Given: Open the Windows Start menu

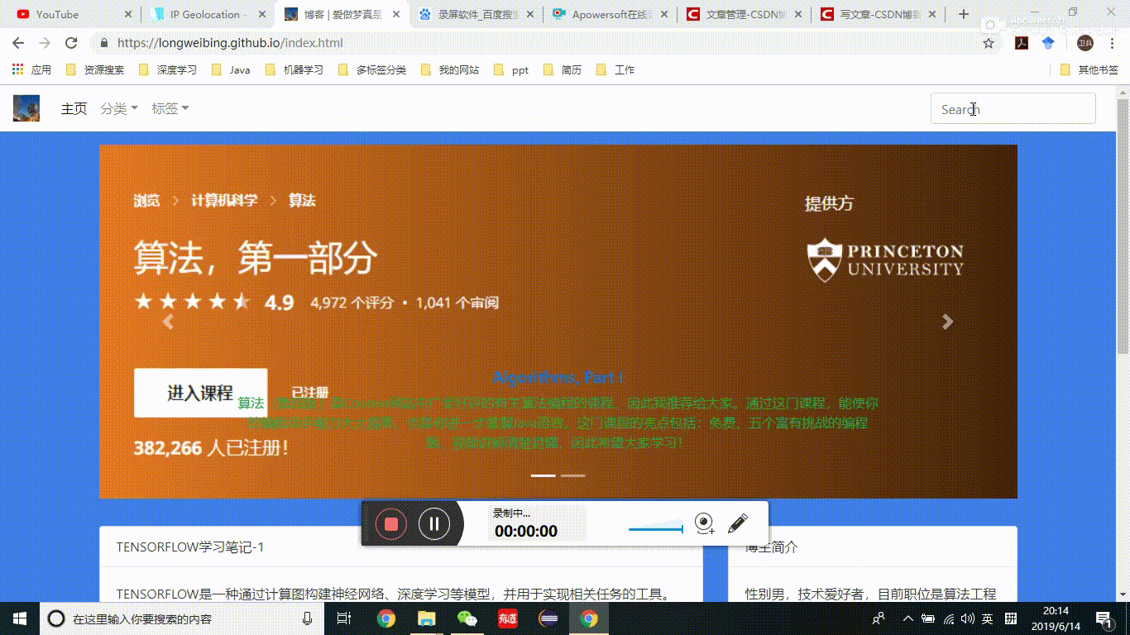Looking at the screenshot, I should pos(20,618).
